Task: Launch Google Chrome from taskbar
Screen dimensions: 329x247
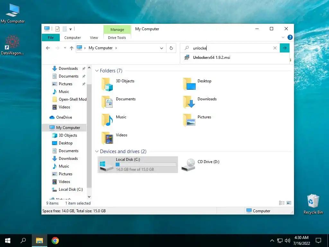Action: (55, 241)
